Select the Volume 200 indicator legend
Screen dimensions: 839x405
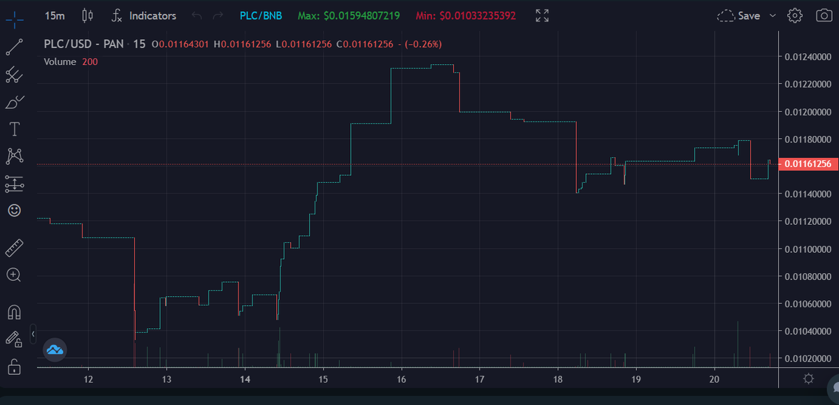[71, 61]
